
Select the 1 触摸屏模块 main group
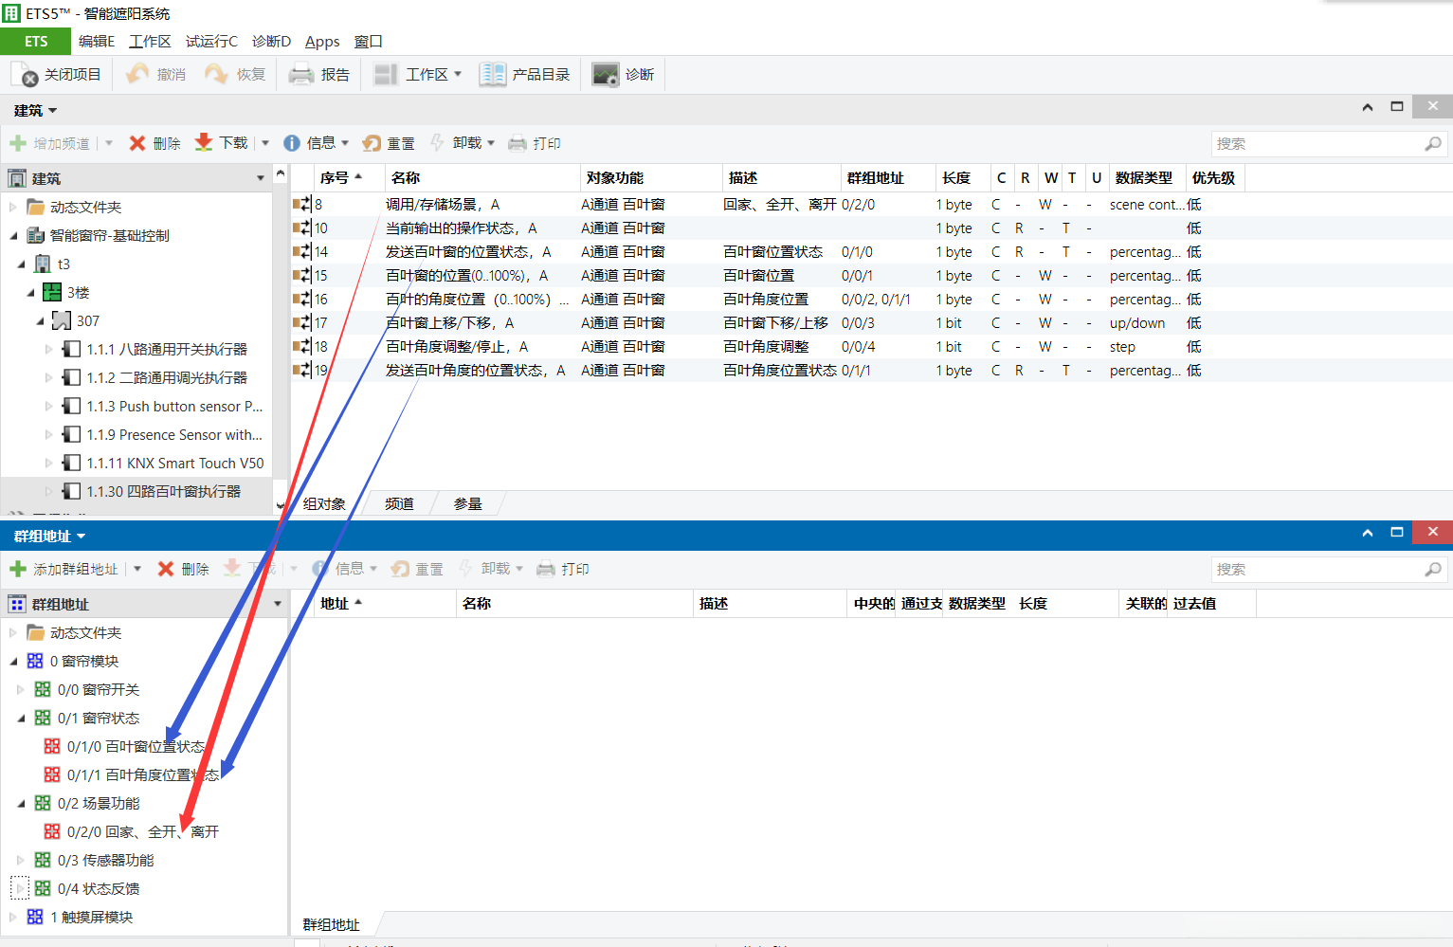(91, 917)
